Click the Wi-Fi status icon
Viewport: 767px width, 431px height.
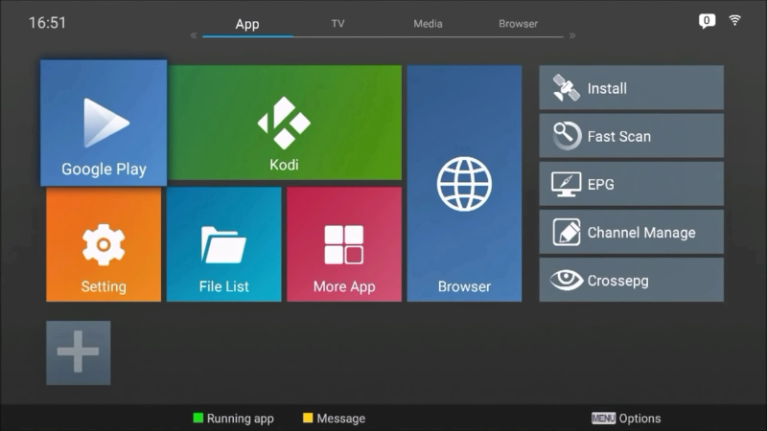[x=734, y=20]
